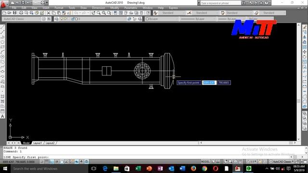
Task: Select the Mirror modify tool
Action: pos(305,37)
